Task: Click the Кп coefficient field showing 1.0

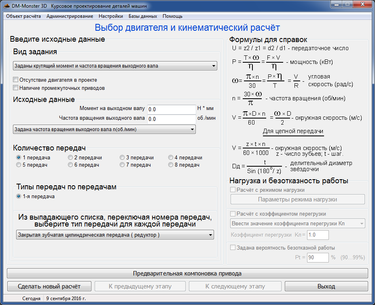Action: tap(318, 235)
